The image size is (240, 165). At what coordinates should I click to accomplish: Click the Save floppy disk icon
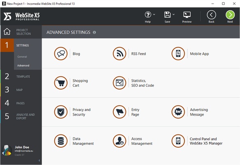[167, 15]
